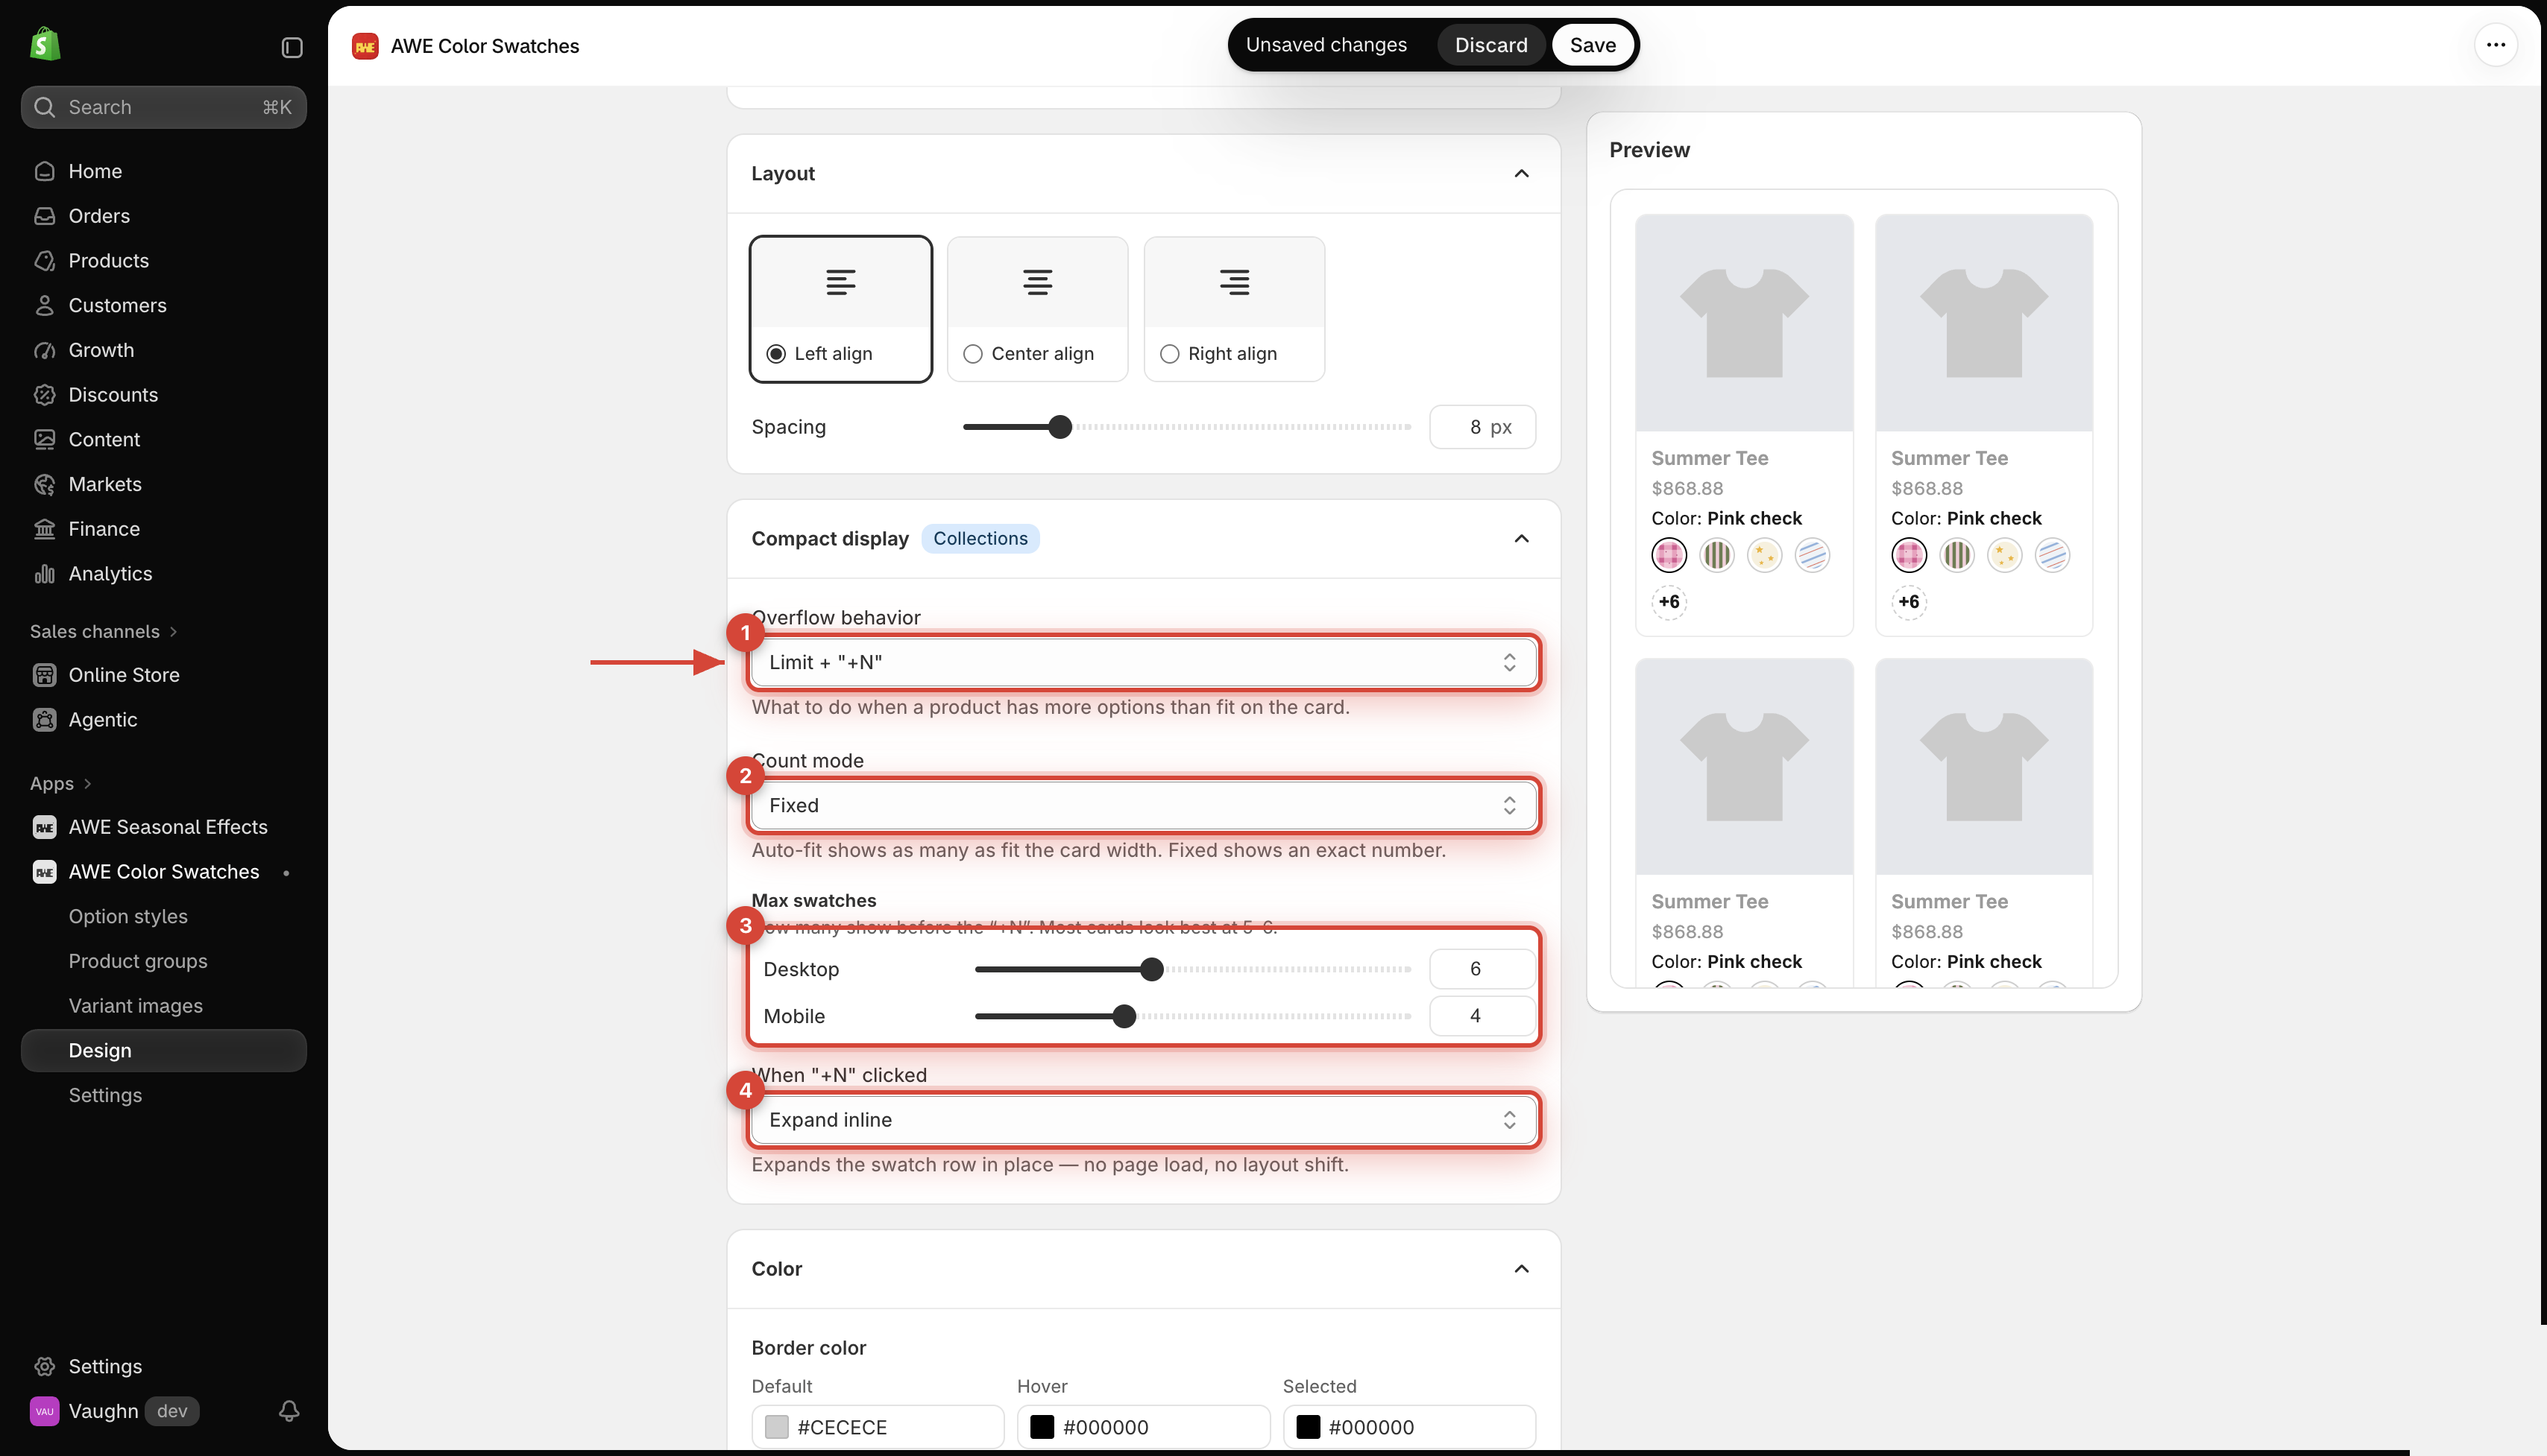Screen dimensions: 2547x1456
Task: Select the Right align radio option
Action: [x=1169, y=354]
